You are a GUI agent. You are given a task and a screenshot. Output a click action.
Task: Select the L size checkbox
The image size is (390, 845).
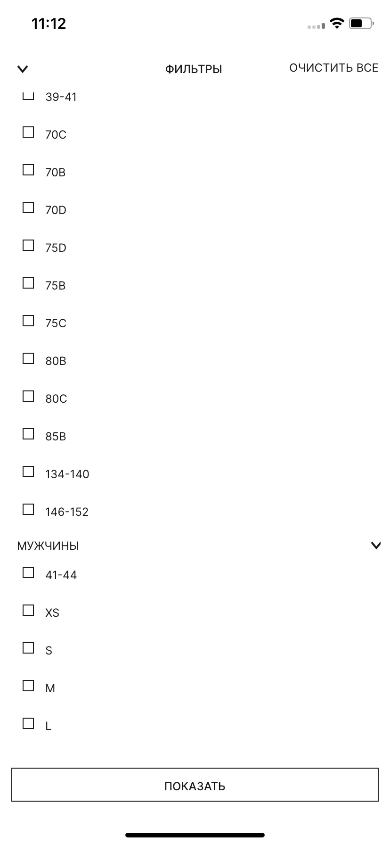pos(28,723)
